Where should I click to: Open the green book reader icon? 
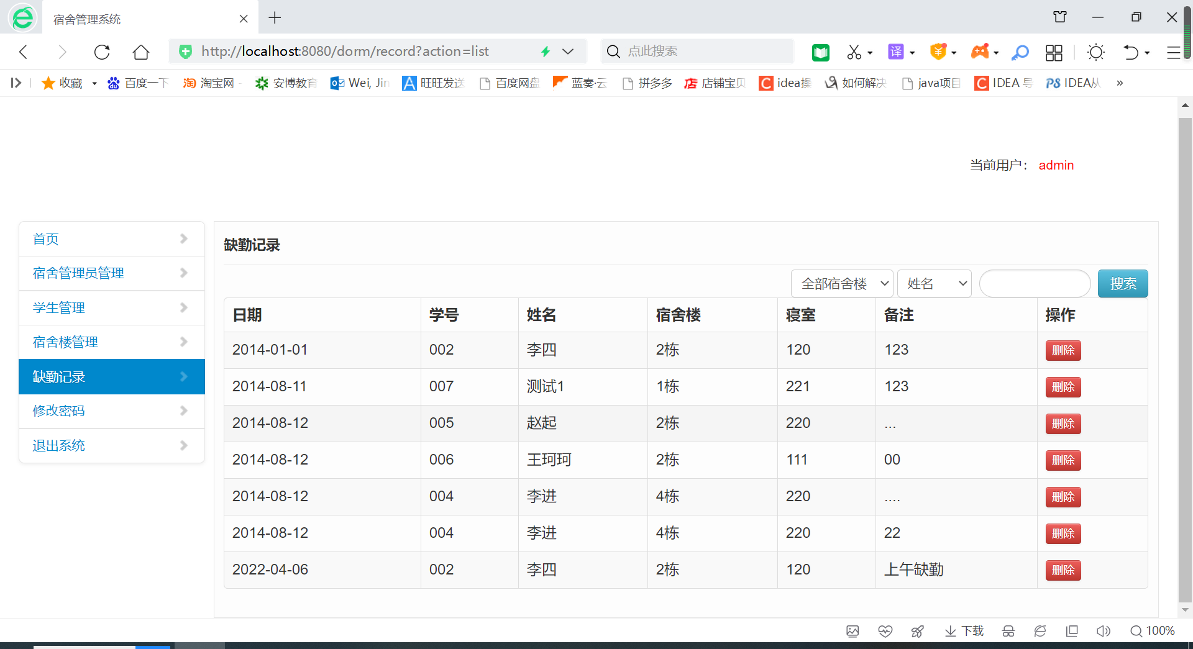click(821, 52)
